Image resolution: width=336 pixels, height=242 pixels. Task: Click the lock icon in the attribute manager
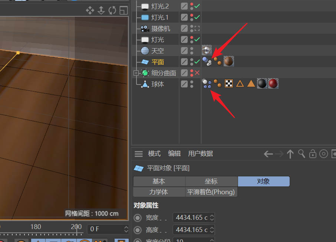tap(313, 154)
